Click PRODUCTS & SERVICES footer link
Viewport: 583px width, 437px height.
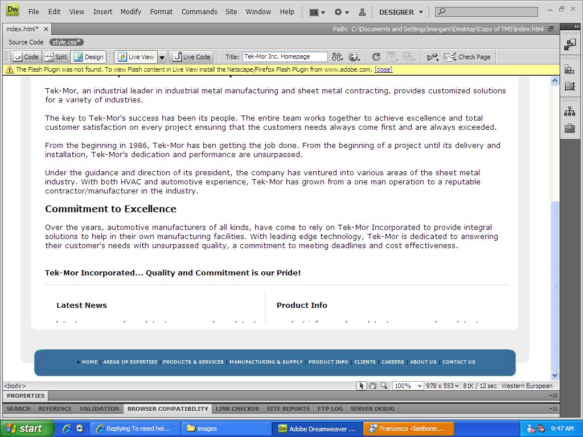pyautogui.click(x=194, y=362)
